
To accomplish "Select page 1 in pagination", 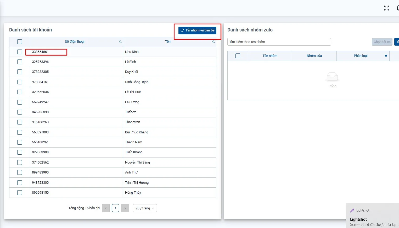I will pyautogui.click(x=115, y=208).
